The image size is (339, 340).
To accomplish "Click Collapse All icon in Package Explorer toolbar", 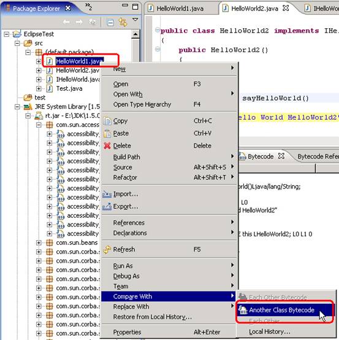I will coord(110,23).
